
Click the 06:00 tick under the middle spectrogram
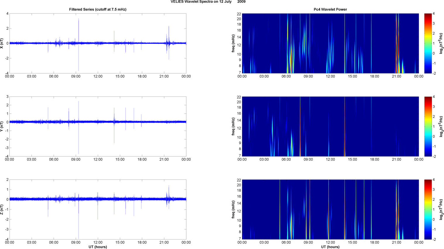(286, 159)
